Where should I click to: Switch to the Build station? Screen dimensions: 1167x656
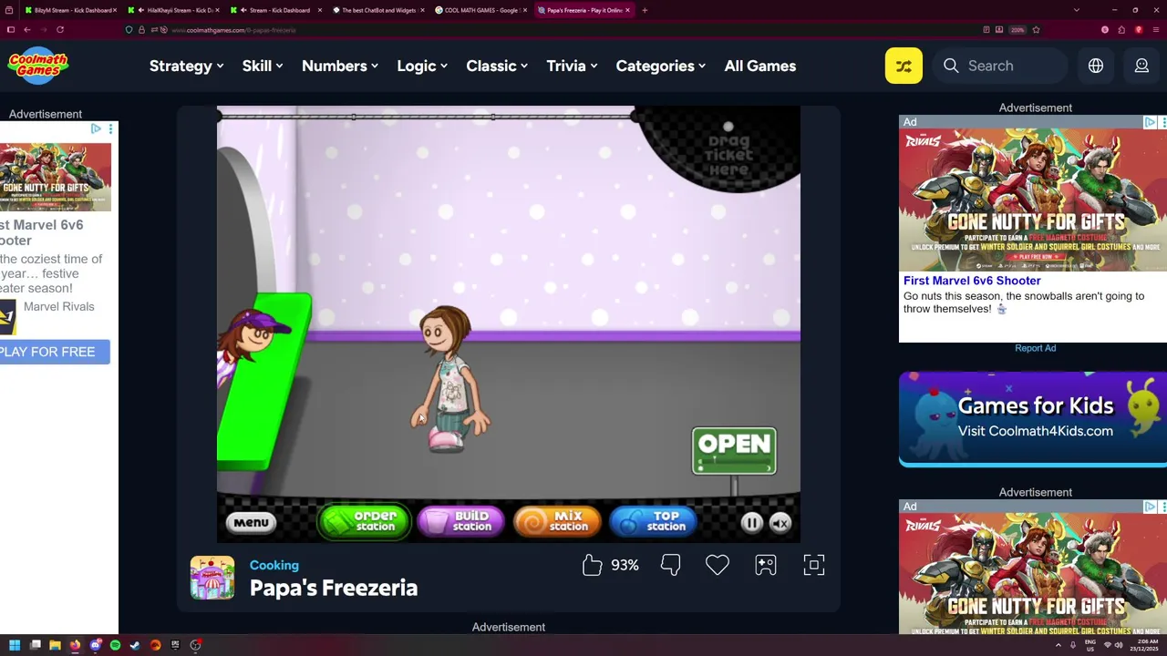(x=460, y=522)
